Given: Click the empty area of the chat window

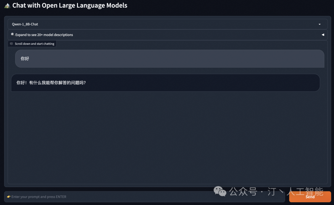Looking at the screenshot, I should (167, 136).
